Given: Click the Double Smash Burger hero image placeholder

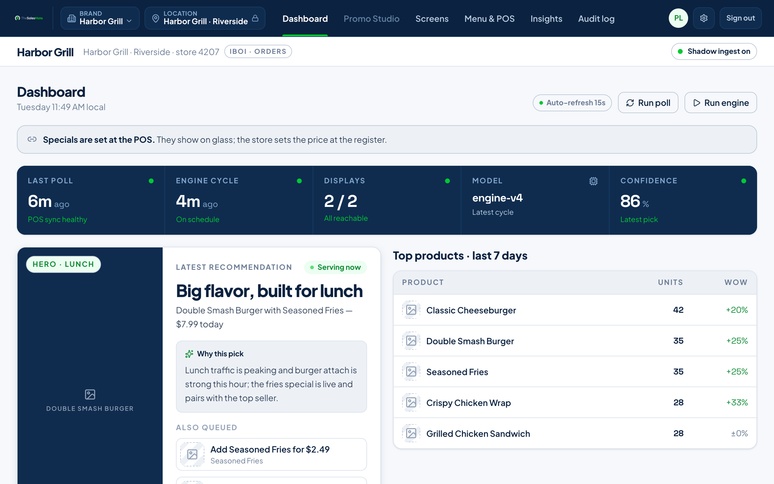Looking at the screenshot, I should tap(90, 400).
